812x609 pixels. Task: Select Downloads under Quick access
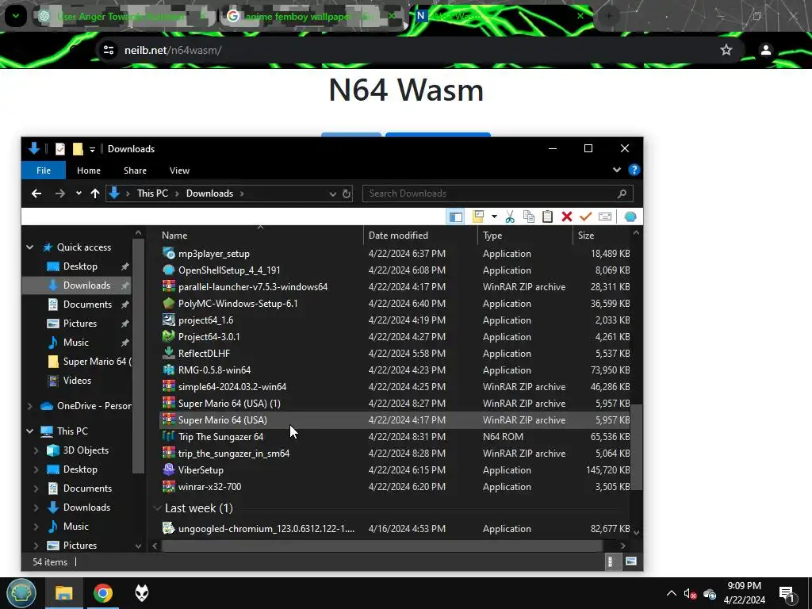pyautogui.click(x=77, y=285)
